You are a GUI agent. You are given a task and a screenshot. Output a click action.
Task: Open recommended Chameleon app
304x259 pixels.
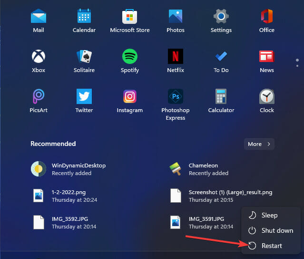199,169
